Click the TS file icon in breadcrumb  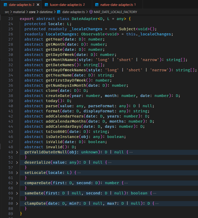tap(59, 12)
